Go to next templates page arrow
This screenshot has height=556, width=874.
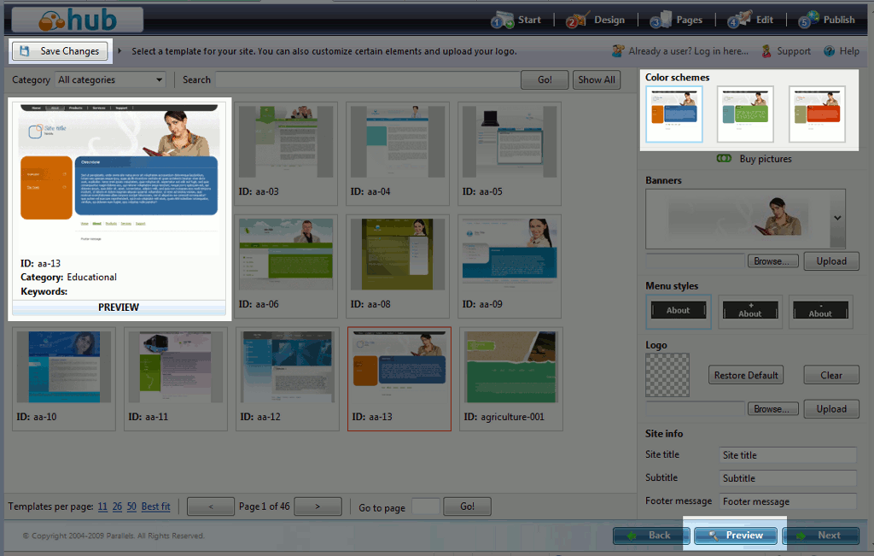318,506
